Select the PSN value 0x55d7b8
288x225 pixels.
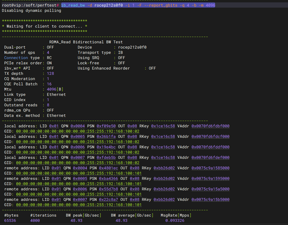pos(108,189)
